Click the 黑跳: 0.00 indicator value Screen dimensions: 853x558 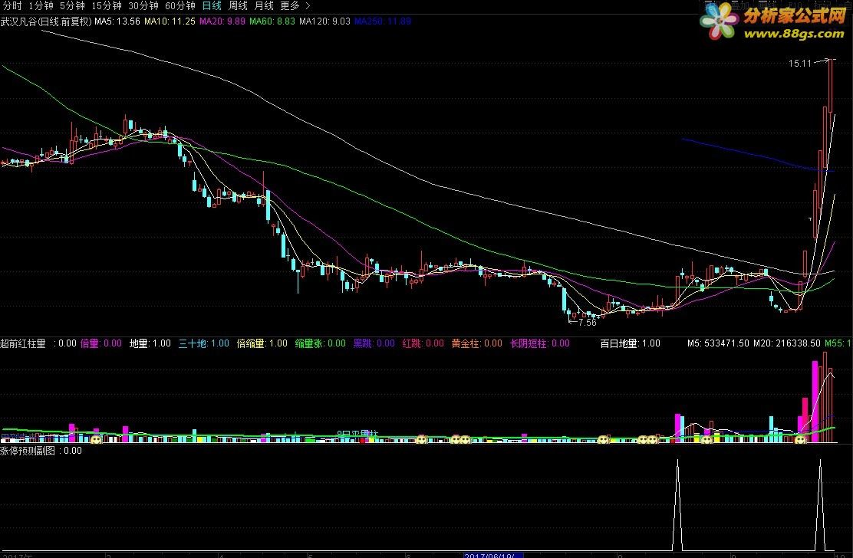click(x=374, y=343)
